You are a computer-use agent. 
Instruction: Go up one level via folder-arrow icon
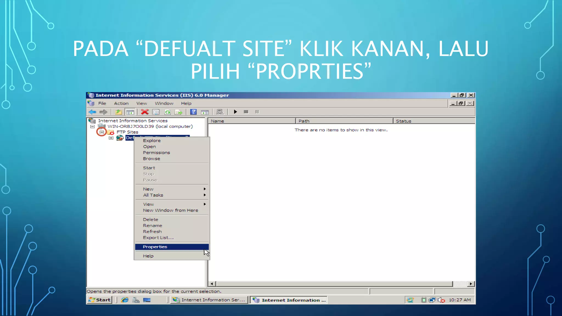point(119,112)
